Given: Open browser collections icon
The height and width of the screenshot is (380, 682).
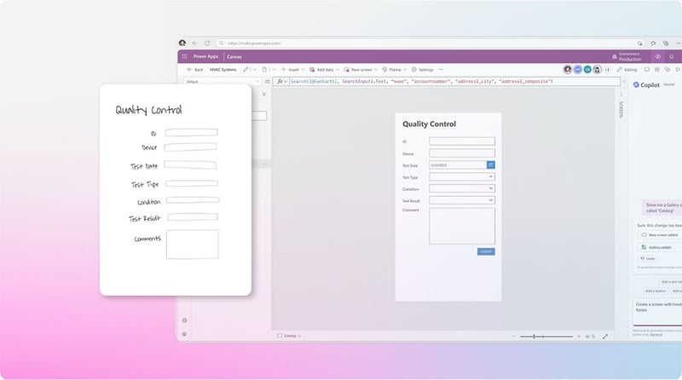Looking at the screenshot, I should click(x=666, y=43).
